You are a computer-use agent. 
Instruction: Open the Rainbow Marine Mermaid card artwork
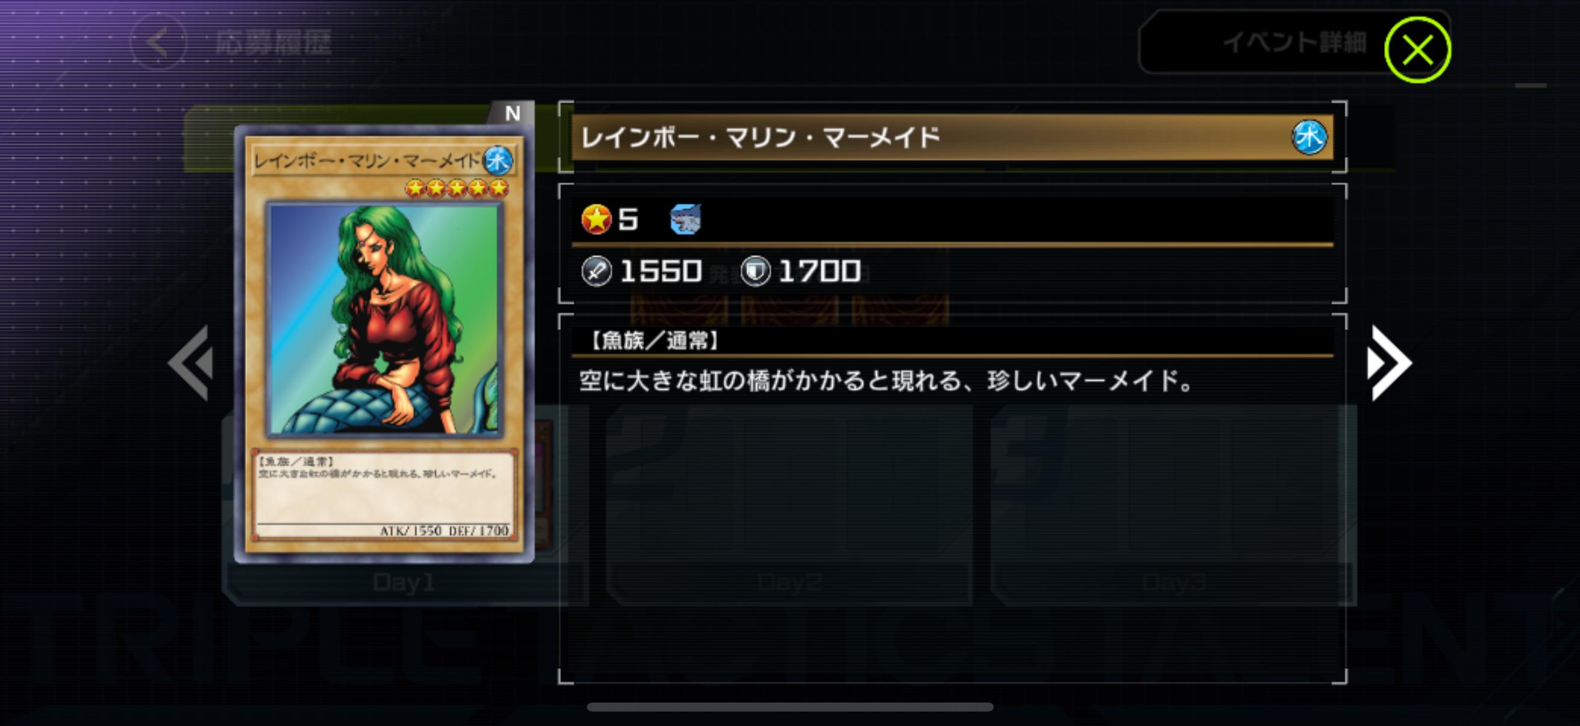click(384, 319)
